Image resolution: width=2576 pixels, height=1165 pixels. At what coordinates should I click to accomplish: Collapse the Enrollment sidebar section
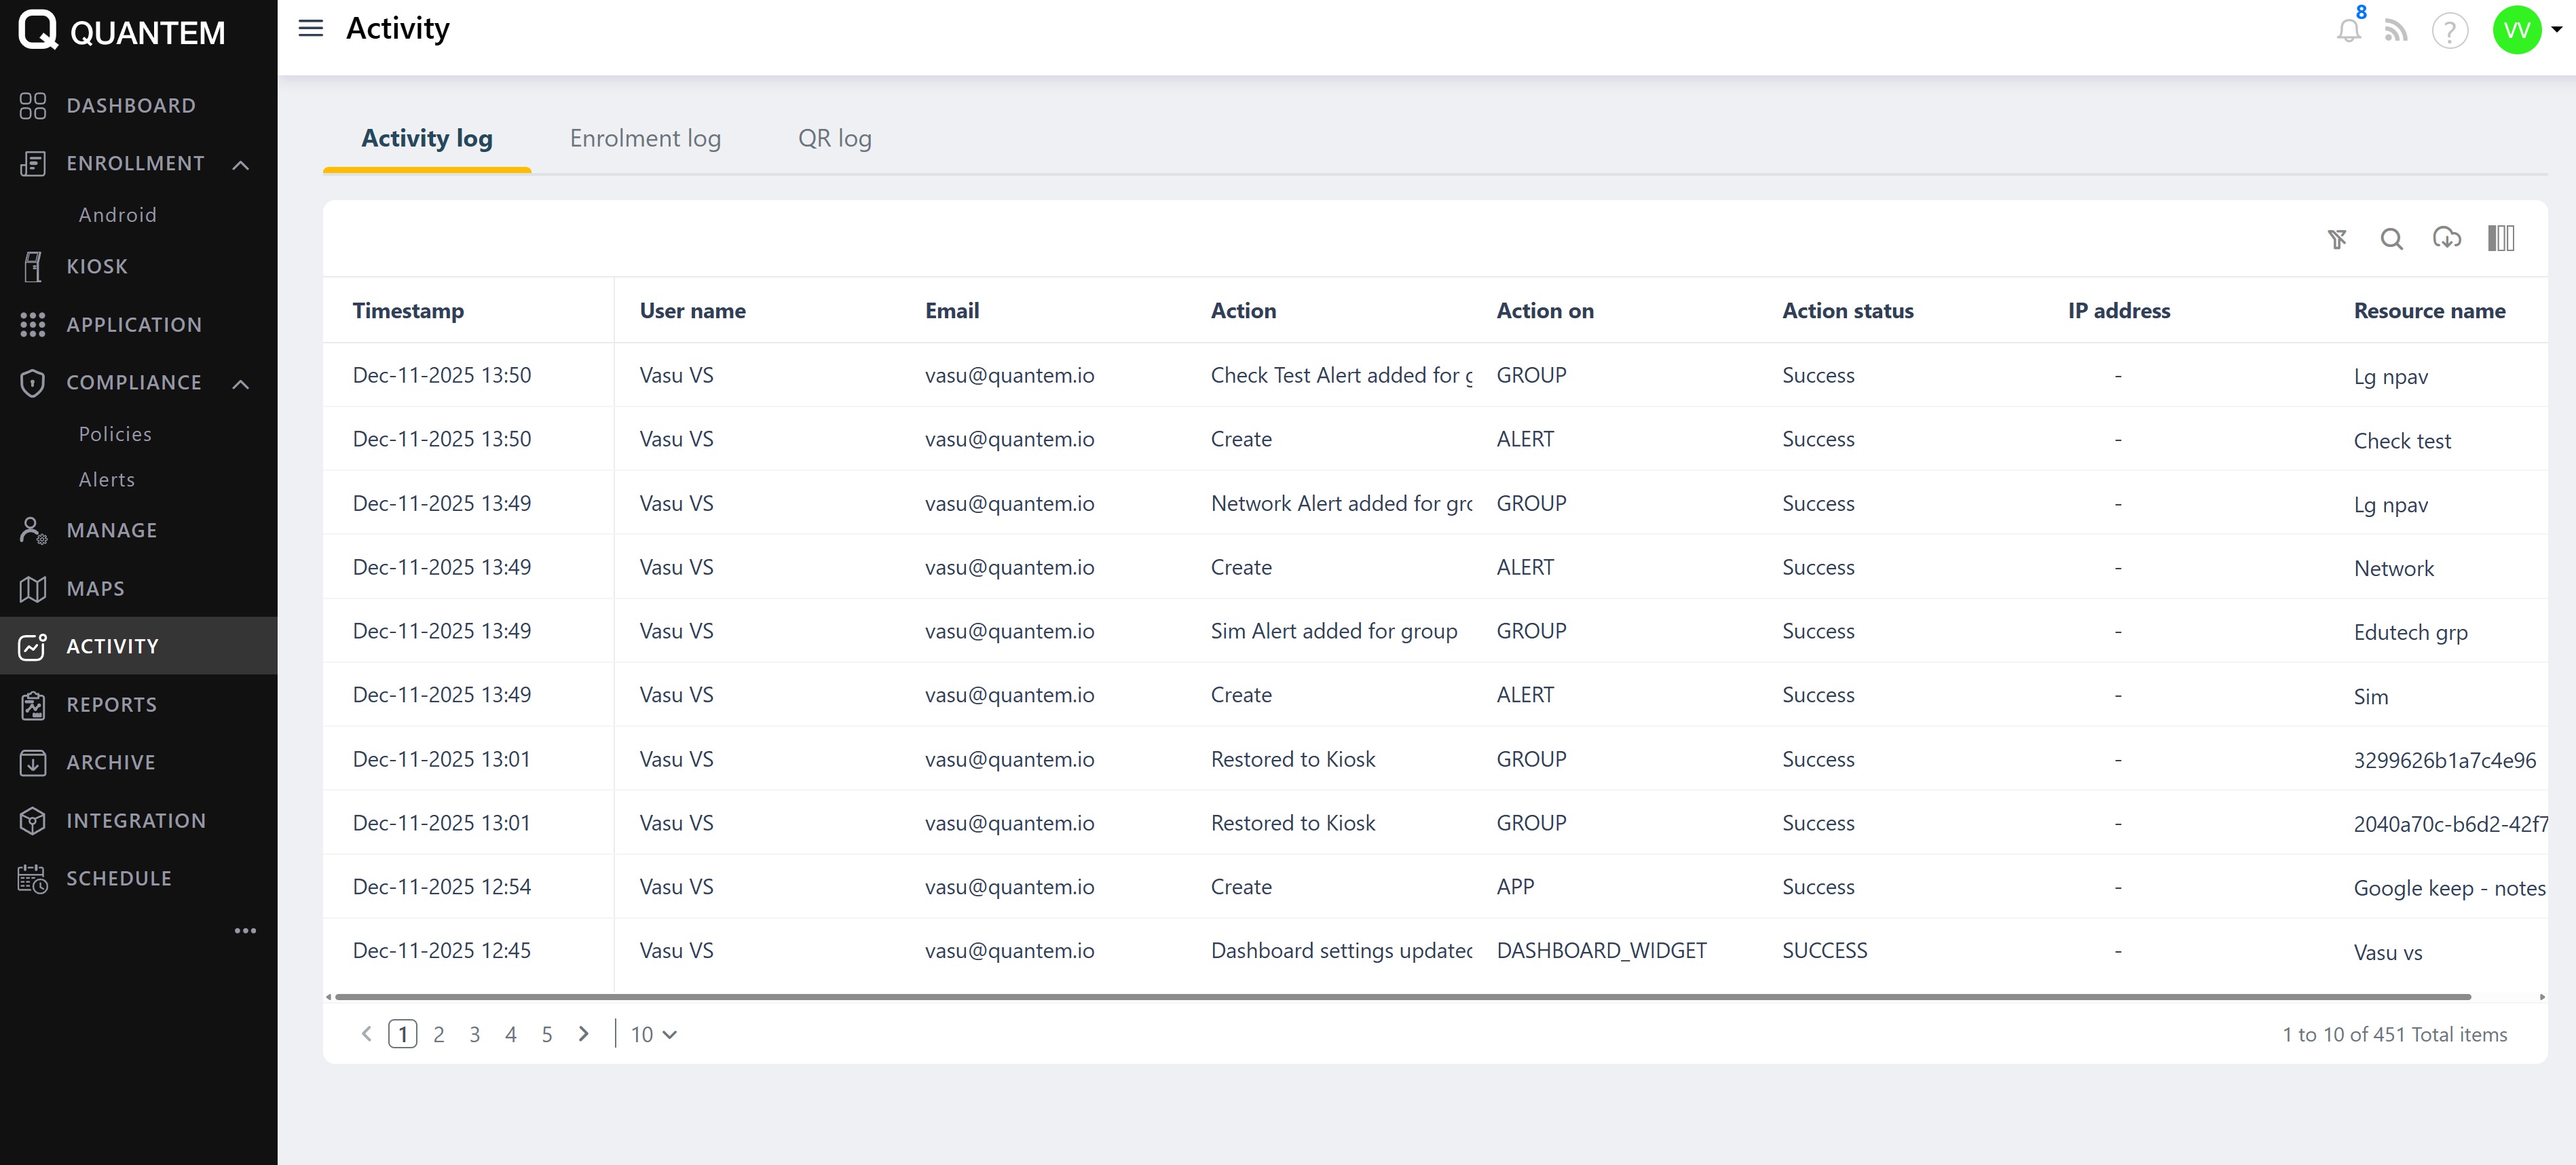(241, 164)
